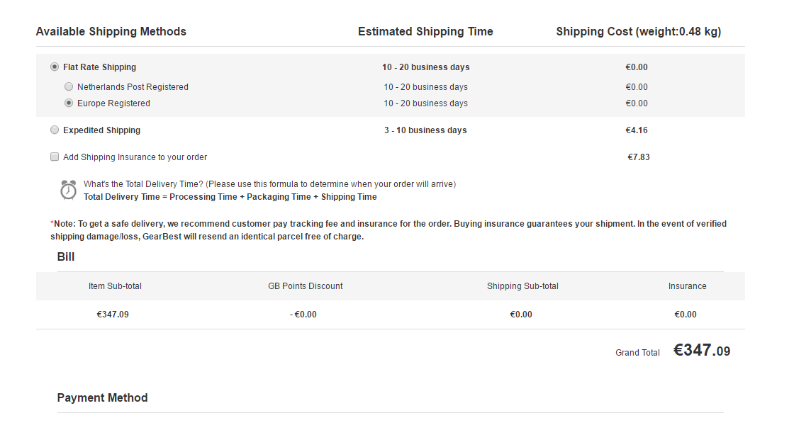Screen dimensions: 794x435
Task: Enable Add Shipping Insurance checkbox
Action: pyautogui.click(x=55, y=157)
